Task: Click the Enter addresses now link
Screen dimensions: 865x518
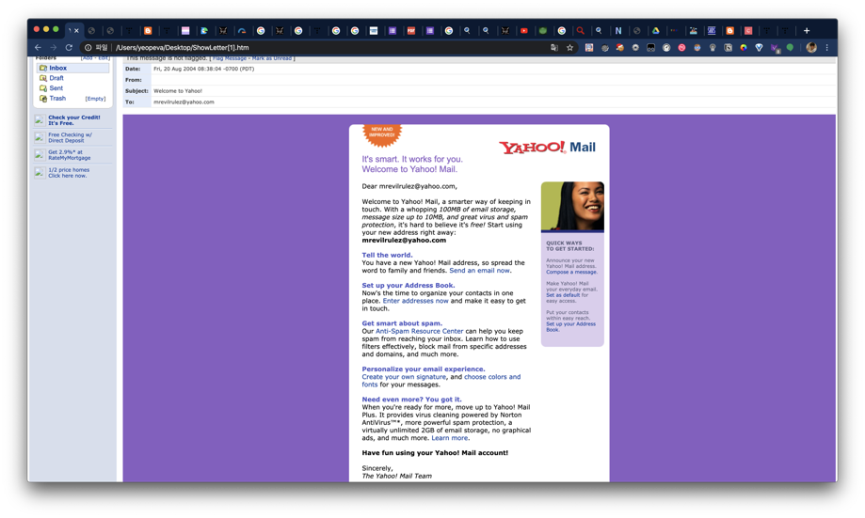Action: (x=415, y=301)
